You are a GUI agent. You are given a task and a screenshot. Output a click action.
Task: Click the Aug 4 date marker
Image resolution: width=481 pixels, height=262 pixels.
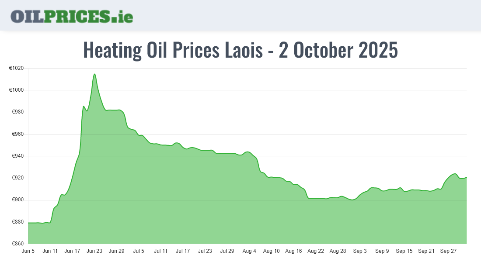249,251
